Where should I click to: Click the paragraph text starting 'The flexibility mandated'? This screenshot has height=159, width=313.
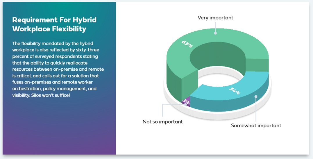click(58, 69)
